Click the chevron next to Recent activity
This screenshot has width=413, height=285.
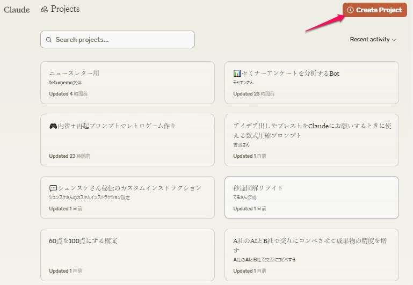[394, 40]
